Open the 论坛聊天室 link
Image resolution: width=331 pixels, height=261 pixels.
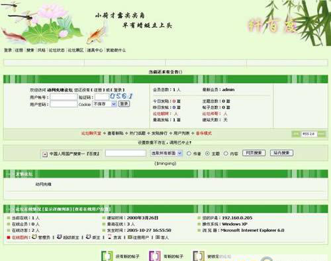91,133
